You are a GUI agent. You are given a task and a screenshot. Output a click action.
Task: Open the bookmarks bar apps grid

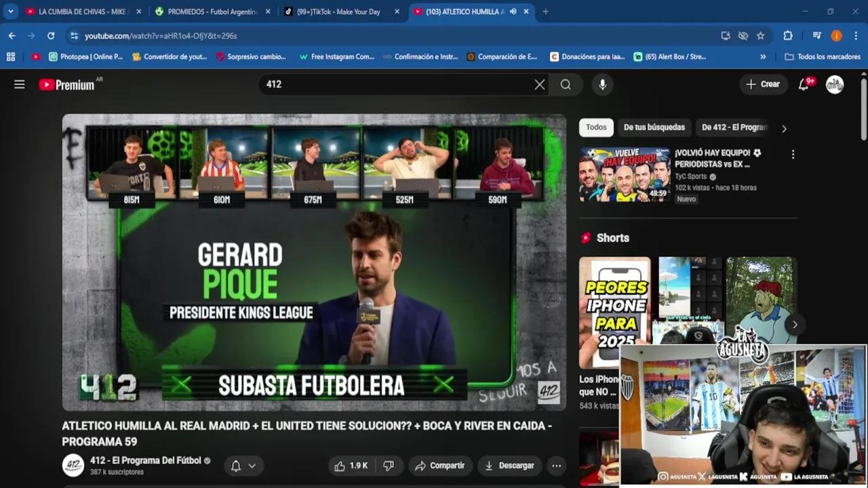pos(11,57)
